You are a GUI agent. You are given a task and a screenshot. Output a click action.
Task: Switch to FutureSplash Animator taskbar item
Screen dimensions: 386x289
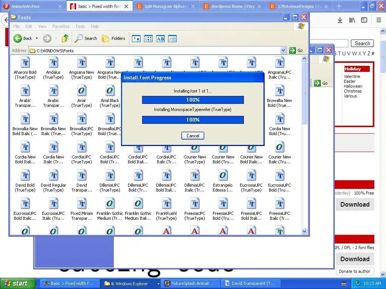click(190, 284)
